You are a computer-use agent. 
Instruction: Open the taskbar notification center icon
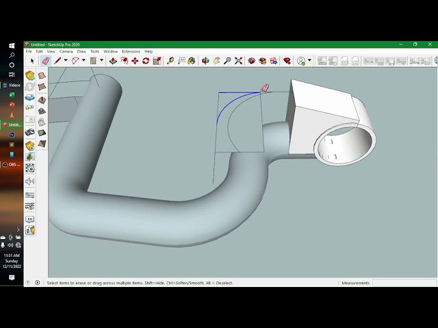(12, 277)
